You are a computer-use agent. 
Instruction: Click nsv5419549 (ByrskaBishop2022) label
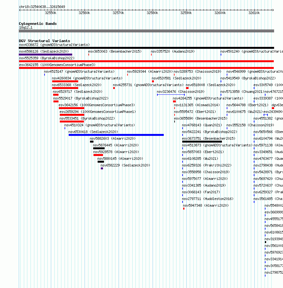(x=248, y=78)
